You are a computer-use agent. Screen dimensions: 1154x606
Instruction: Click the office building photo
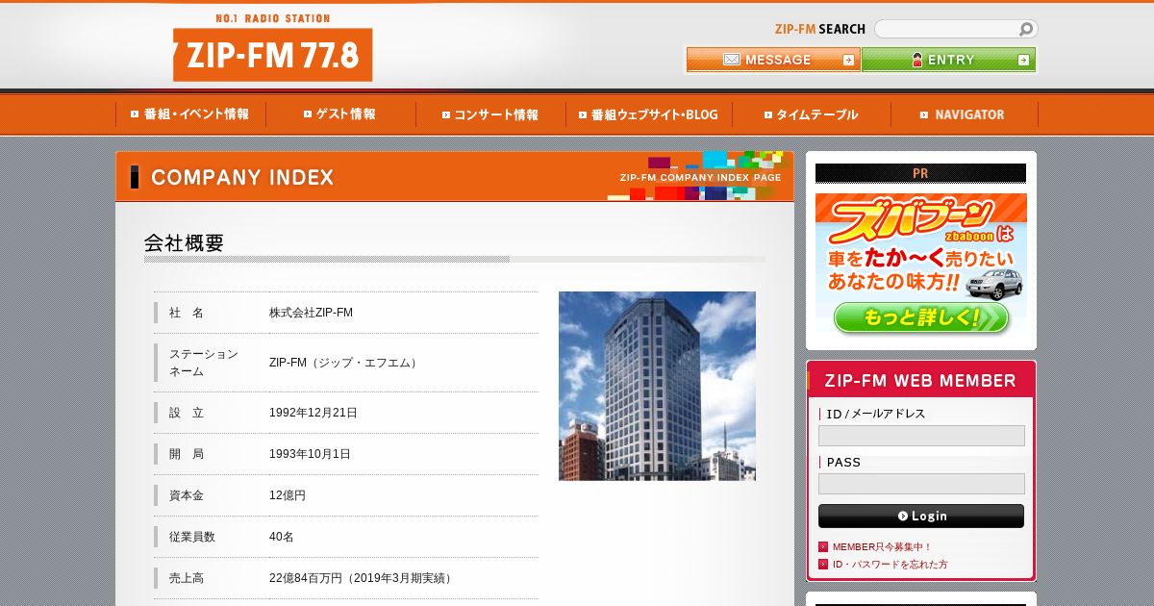point(657,386)
